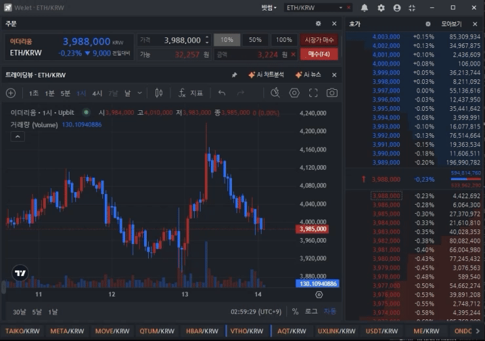Image resolution: width=485 pixels, height=341 pixels.
Task: Click the 매수(F4) buy button
Action: pyautogui.click(x=319, y=54)
